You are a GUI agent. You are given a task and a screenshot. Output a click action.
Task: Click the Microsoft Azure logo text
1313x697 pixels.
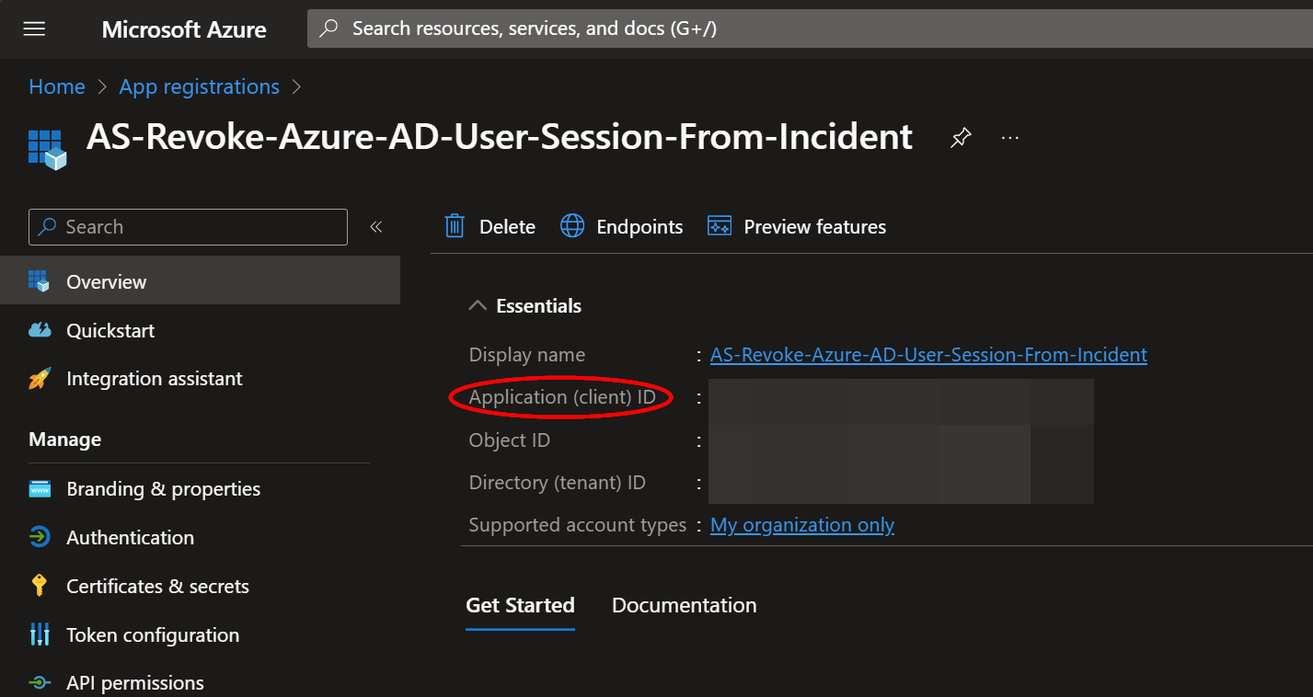(x=184, y=29)
